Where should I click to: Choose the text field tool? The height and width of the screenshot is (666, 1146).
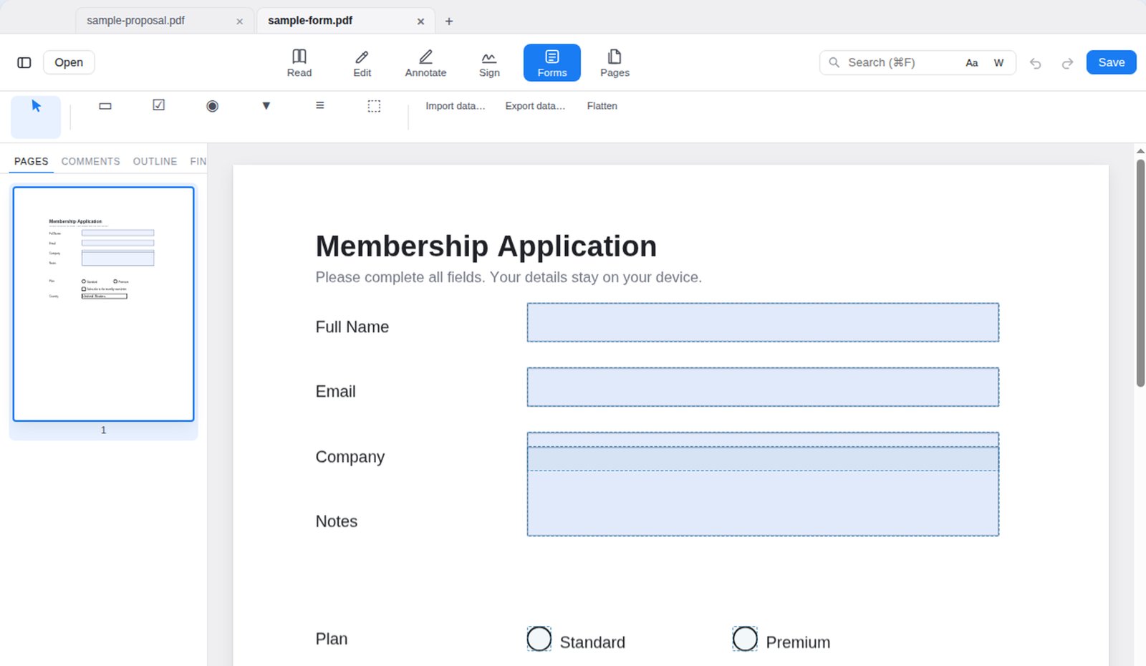click(105, 106)
